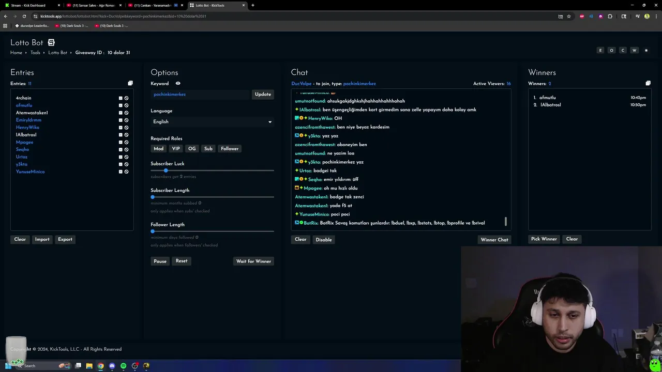Toggle light/dark theme sun icon

point(646,50)
